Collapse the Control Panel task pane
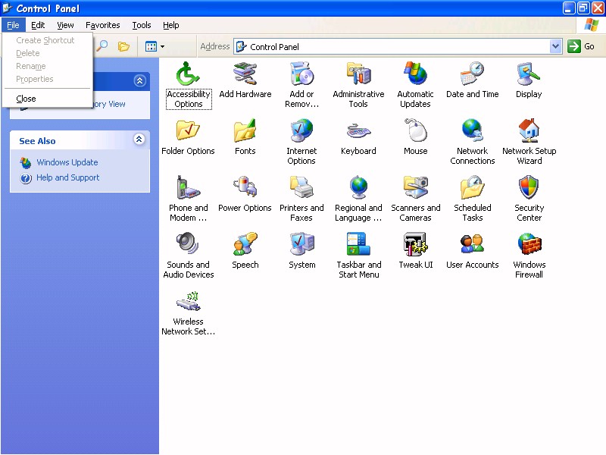The image size is (606, 455). 139,80
